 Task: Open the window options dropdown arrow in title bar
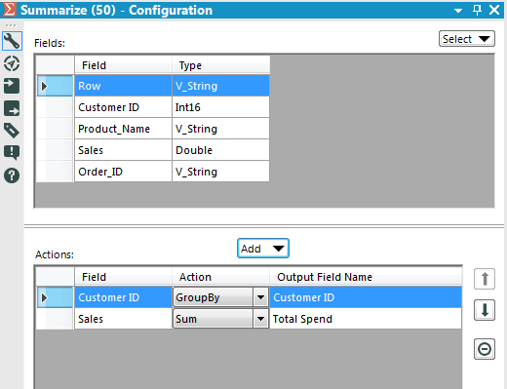point(458,11)
